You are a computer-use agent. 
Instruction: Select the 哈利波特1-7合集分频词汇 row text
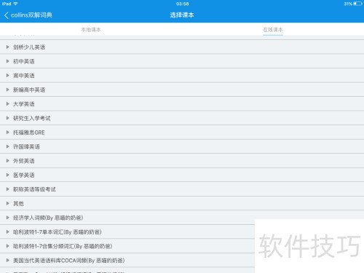63,246
